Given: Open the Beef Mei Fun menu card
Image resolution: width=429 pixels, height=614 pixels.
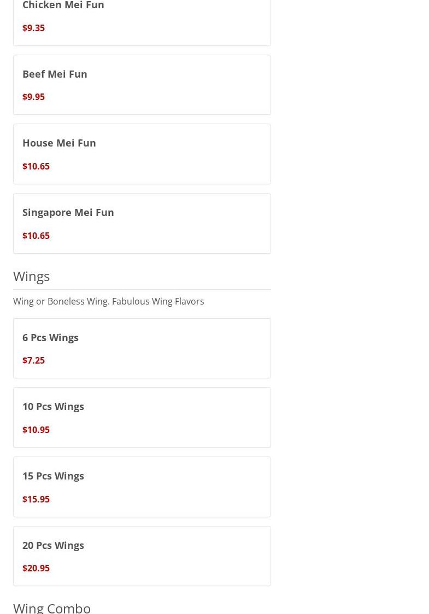Looking at the screenshot, I should tap(142, 85).
